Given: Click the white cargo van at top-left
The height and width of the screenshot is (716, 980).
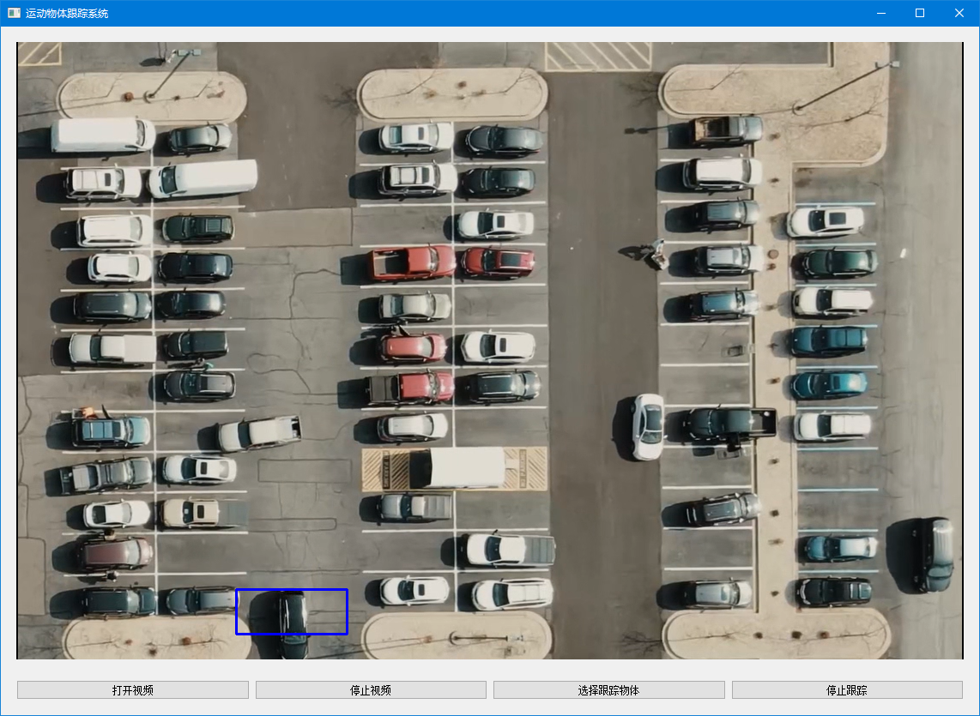Looking at the screenshot, I should click(x=102, y=135).
